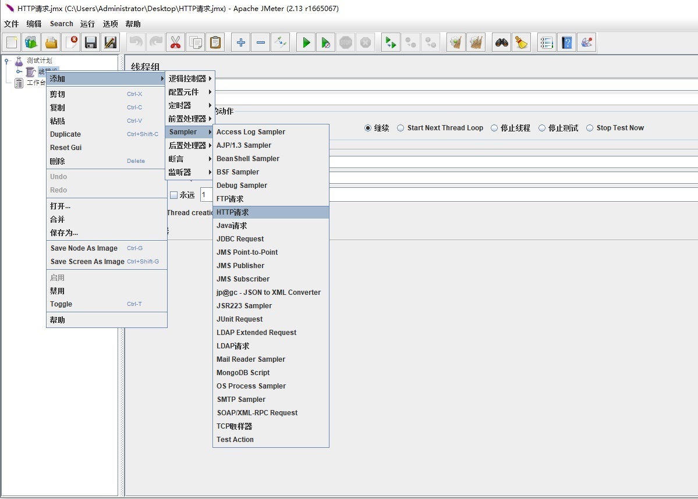Image resolution: width=698 pixels, height=499 pixels.
Task: Open the Help question mark icon
Action: (566, 42)
